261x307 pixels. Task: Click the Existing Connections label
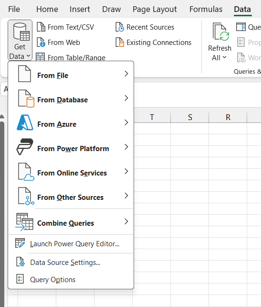pyautogui.click(x=159, y=42)
